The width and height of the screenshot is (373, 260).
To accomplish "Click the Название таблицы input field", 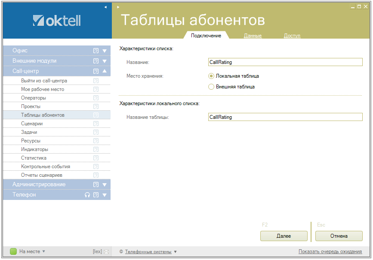I will tap(285, 117).
